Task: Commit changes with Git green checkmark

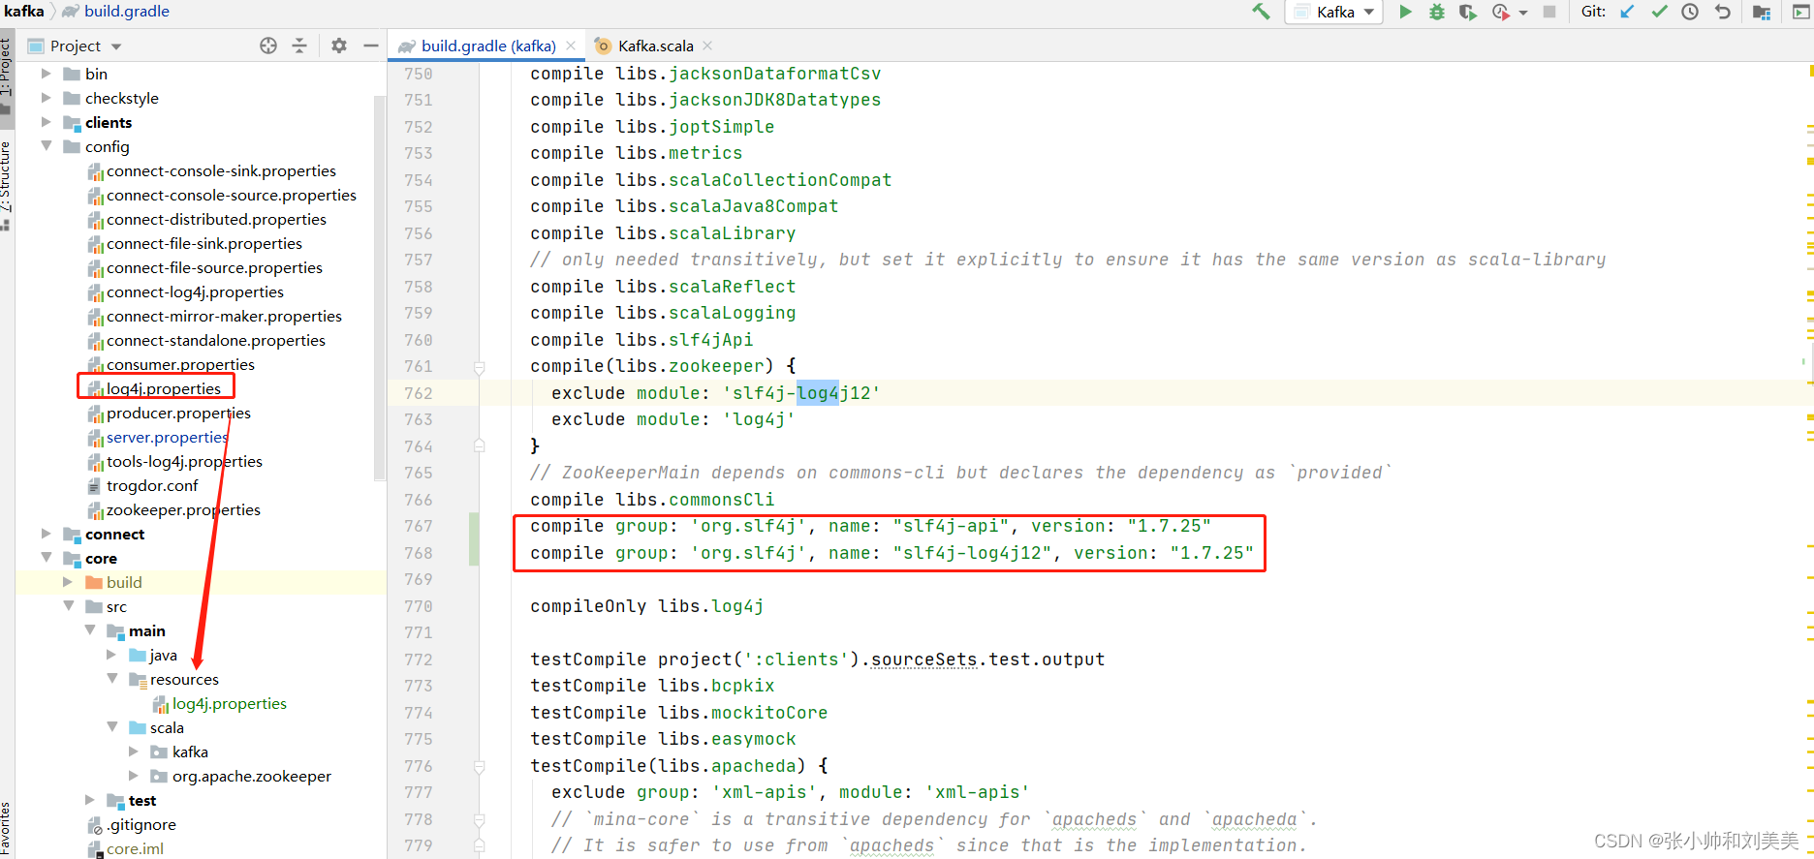Action: click(x=1659, y=12)
